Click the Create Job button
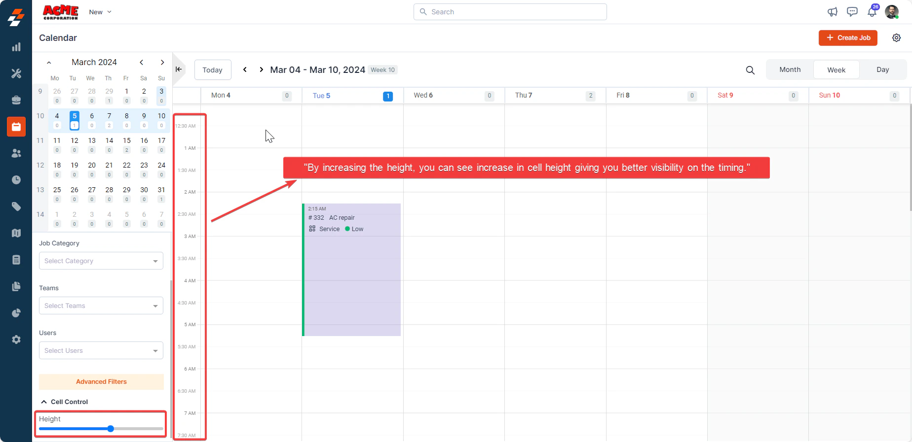Image resolution: width=912 pixels, height=442 pixels. (848, 38)
